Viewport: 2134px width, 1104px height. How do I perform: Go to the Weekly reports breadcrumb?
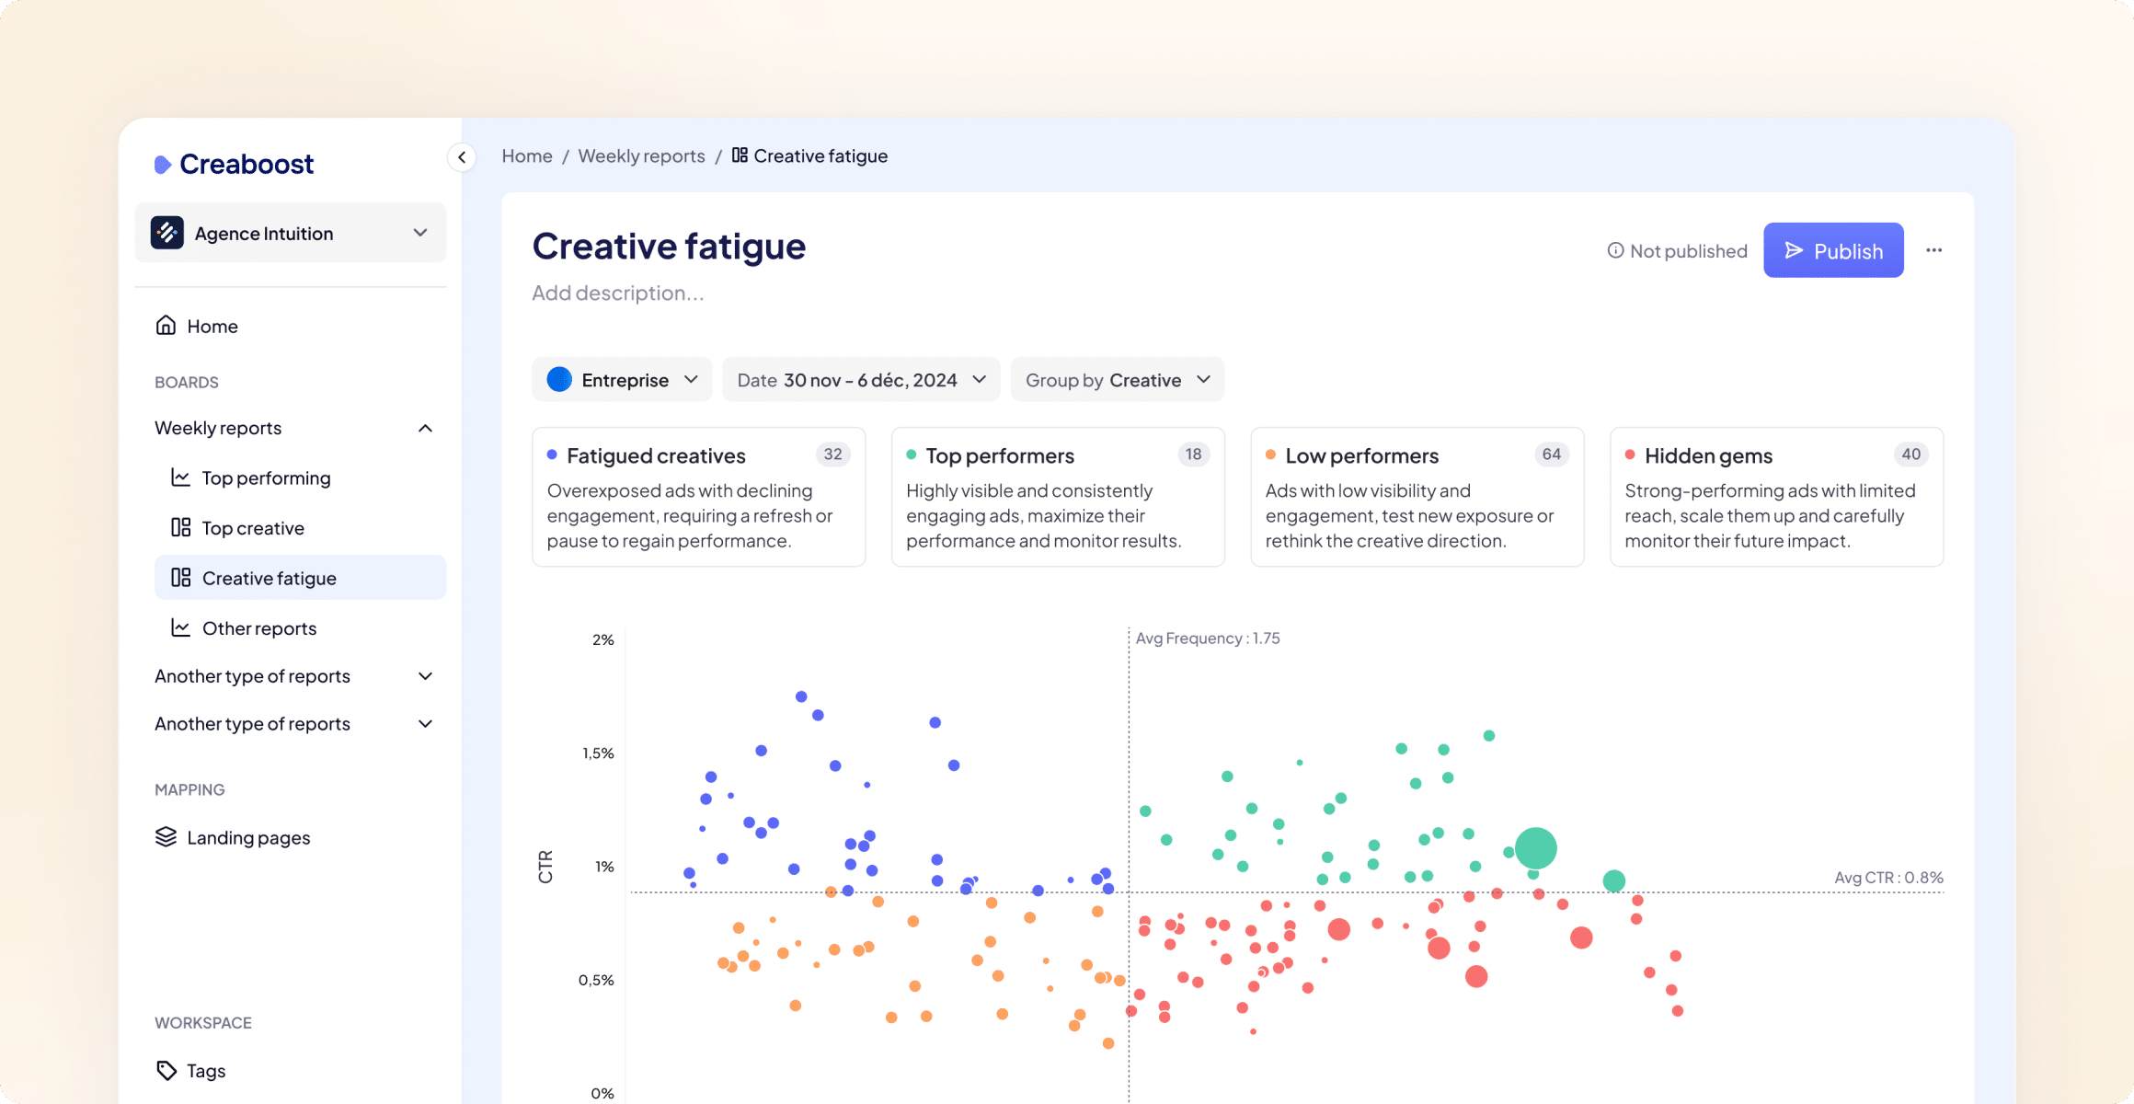point(641,155)
